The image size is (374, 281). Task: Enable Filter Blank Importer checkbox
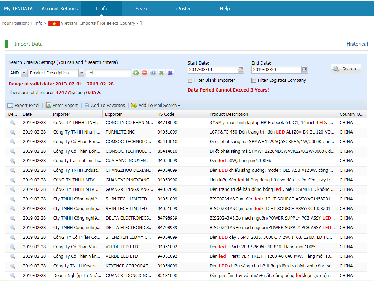point(190,80)
